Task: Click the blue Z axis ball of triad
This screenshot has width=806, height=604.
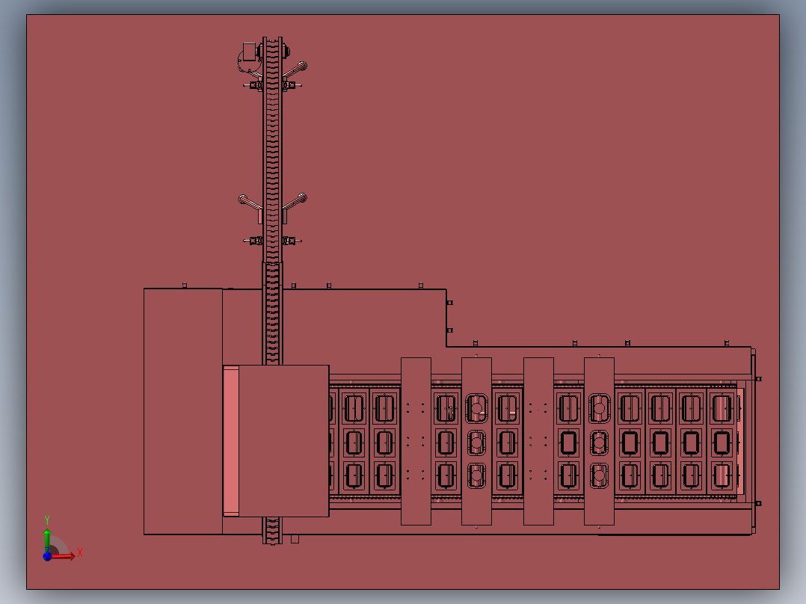Action: tap(47, 556)
